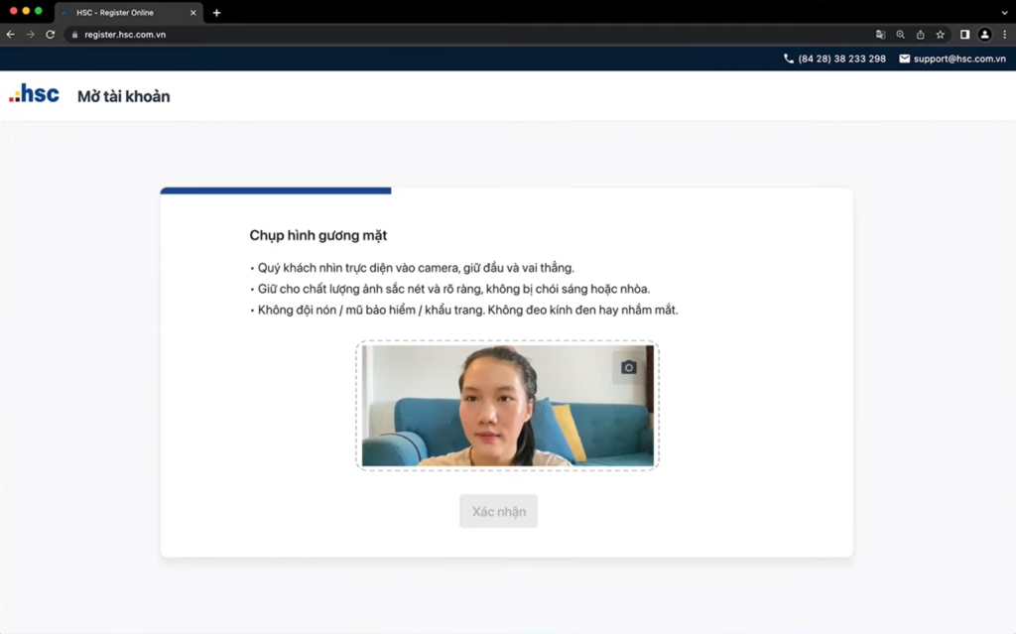The width and height of the screenshot is (1016, 634).
Task: Click the browser forward arrow
Action: pos(31,35)
